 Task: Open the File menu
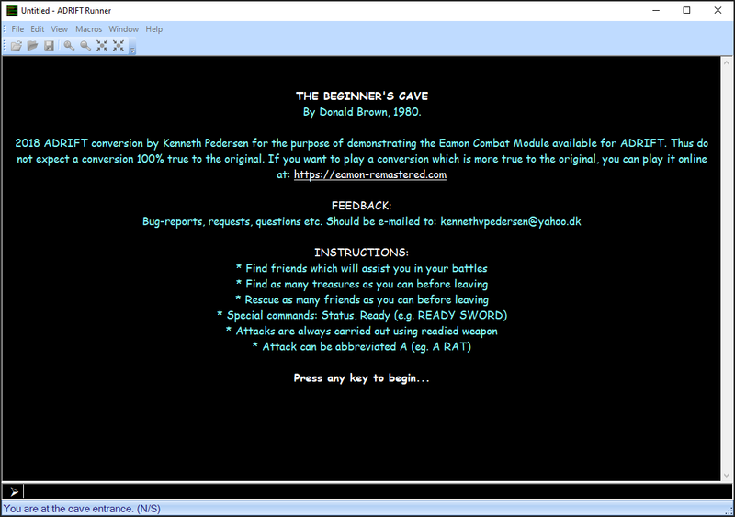pos(17,29)
